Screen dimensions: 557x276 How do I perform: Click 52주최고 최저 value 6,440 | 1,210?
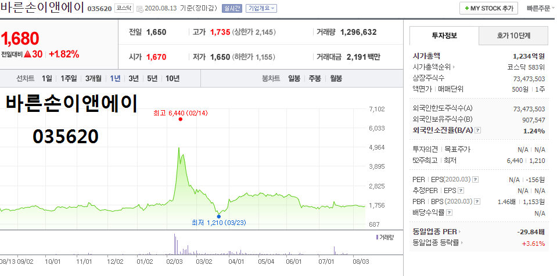(x=526, y=161)
